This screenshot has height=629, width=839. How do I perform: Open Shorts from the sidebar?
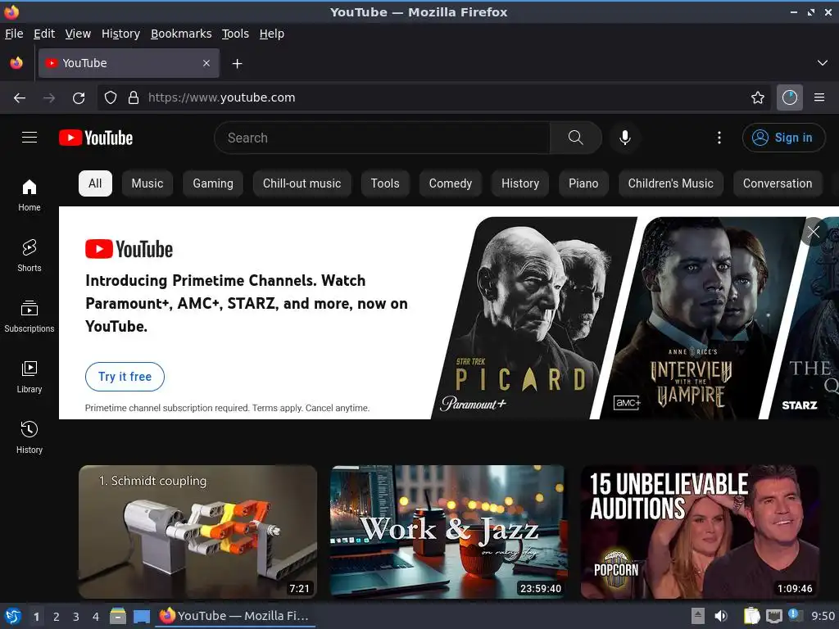(29, 256)
